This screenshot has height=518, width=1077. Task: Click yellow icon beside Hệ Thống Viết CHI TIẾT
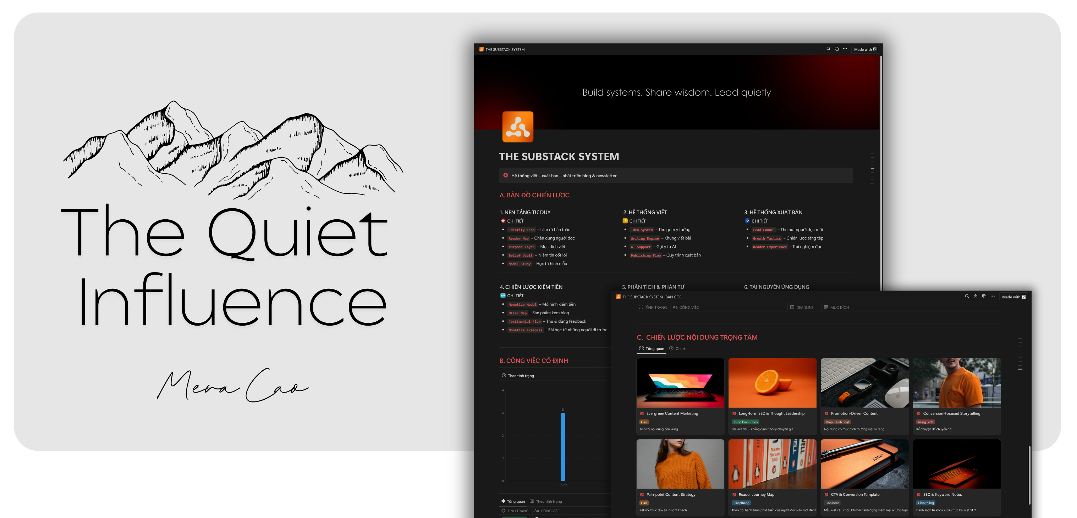point(625,221)
